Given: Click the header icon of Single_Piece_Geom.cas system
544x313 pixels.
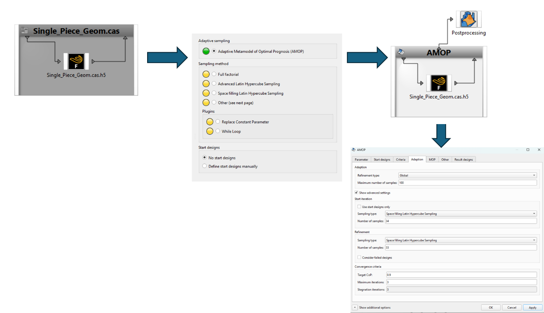Looking at the screenshot, I should [x=25, y=30].
